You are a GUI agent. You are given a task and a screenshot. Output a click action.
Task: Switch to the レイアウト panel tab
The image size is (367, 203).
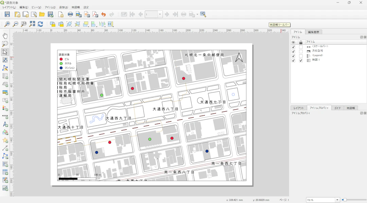coord(299,108)
